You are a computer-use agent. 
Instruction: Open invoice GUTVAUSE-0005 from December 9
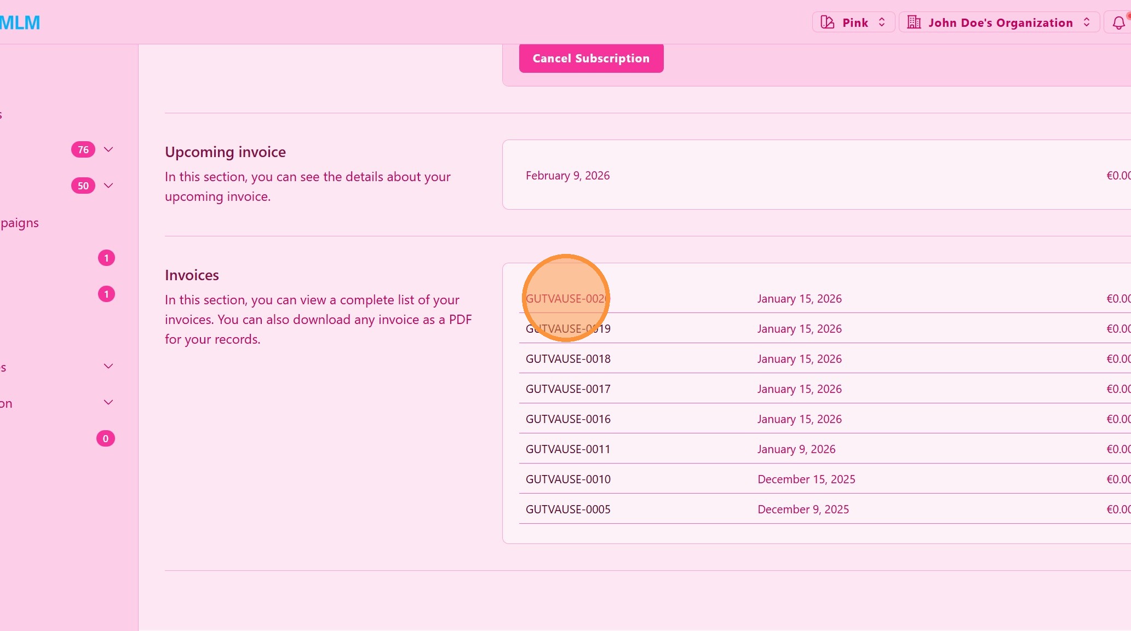tap(568, 510)
